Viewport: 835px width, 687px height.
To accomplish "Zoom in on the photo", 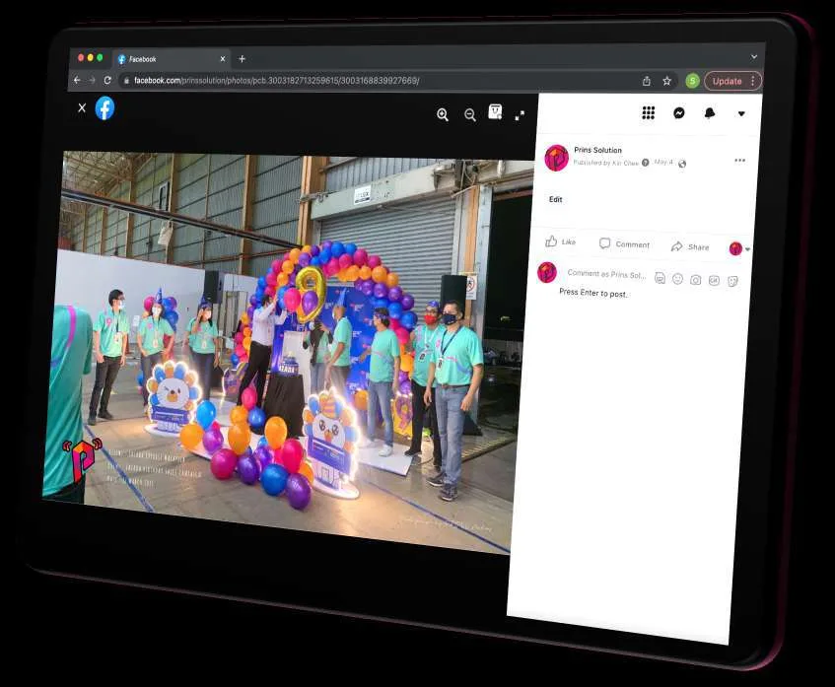I will tap(442, 114).
